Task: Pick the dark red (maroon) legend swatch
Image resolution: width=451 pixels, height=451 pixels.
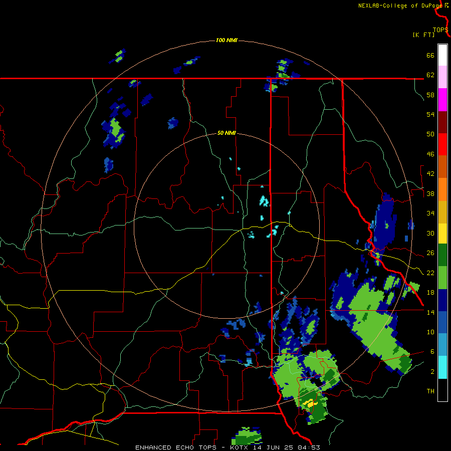Action: click(442, 122)
